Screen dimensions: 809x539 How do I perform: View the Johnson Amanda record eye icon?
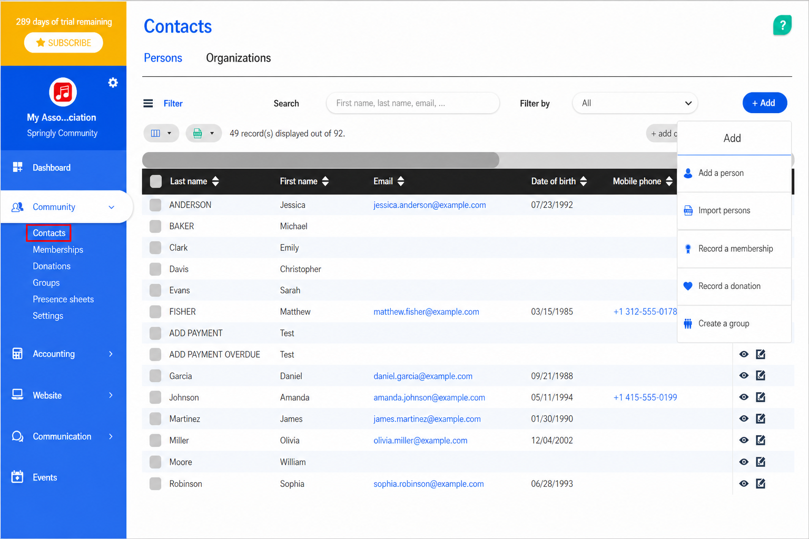click(x=744, y=397)
